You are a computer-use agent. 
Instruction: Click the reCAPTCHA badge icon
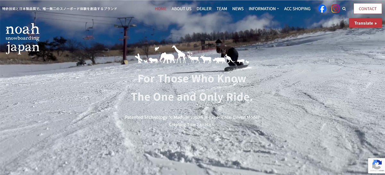tap(376, 166)
